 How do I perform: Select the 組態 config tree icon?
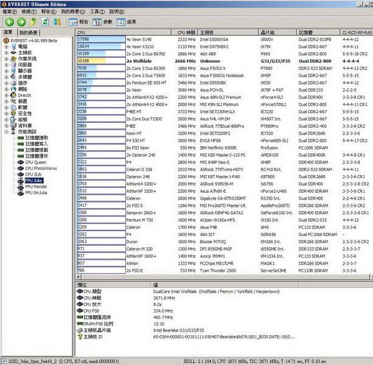click(14, 120)
